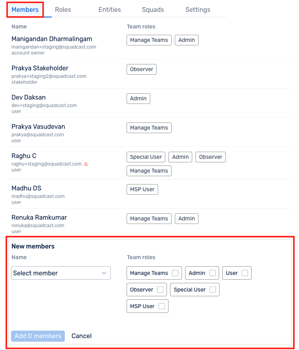Go to the Entities tab
Screen dimensions: 299x350
click(110, 9)
